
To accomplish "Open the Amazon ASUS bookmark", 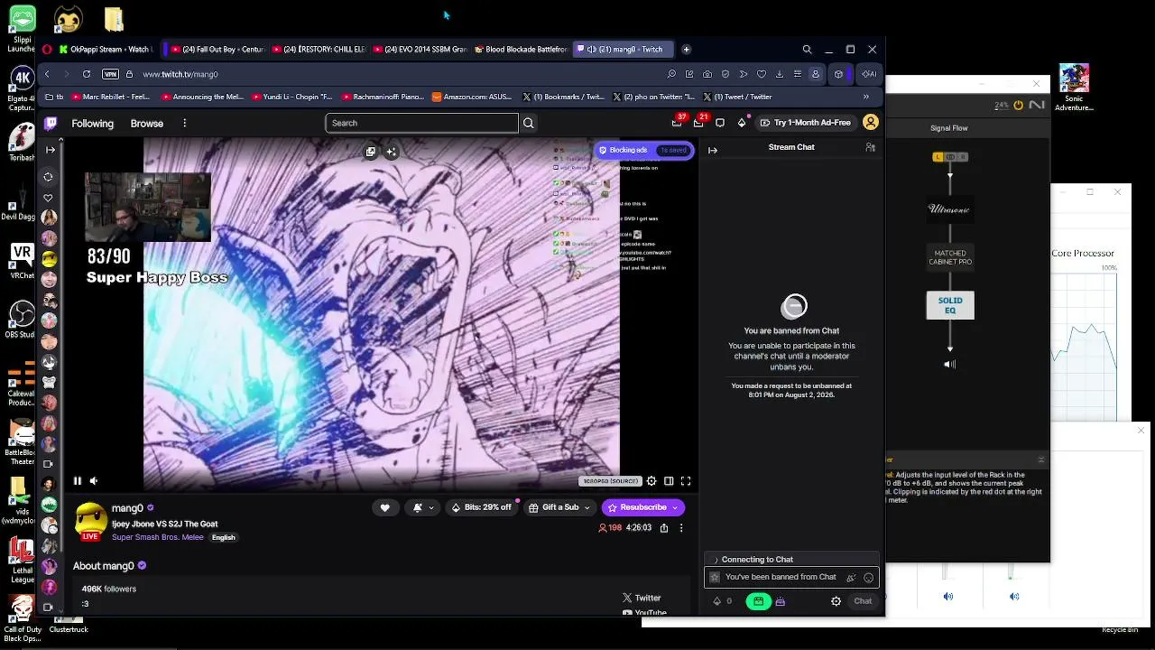I will pos(472,97).
